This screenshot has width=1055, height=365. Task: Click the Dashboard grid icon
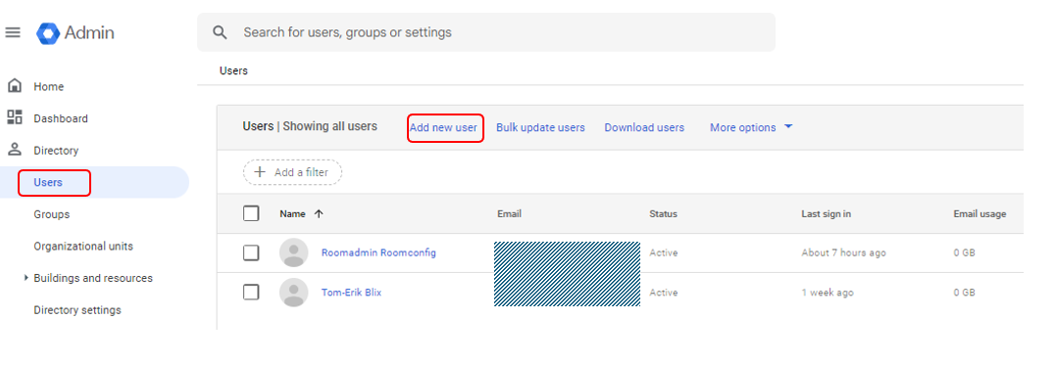(x=14, y=117)
